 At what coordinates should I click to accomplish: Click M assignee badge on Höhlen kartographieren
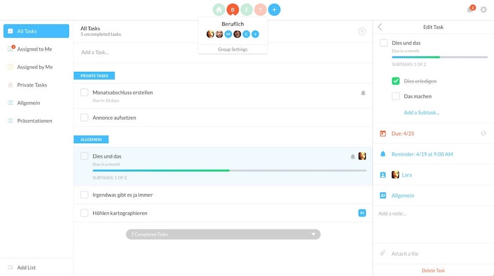pyautogui.click(x=362, y=213)
